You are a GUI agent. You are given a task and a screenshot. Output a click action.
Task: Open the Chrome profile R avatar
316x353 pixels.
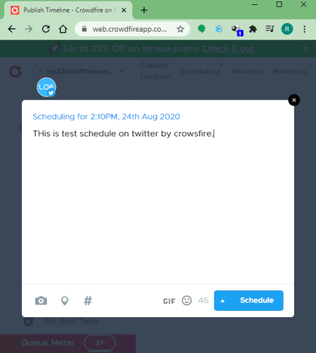coord(287,29)
